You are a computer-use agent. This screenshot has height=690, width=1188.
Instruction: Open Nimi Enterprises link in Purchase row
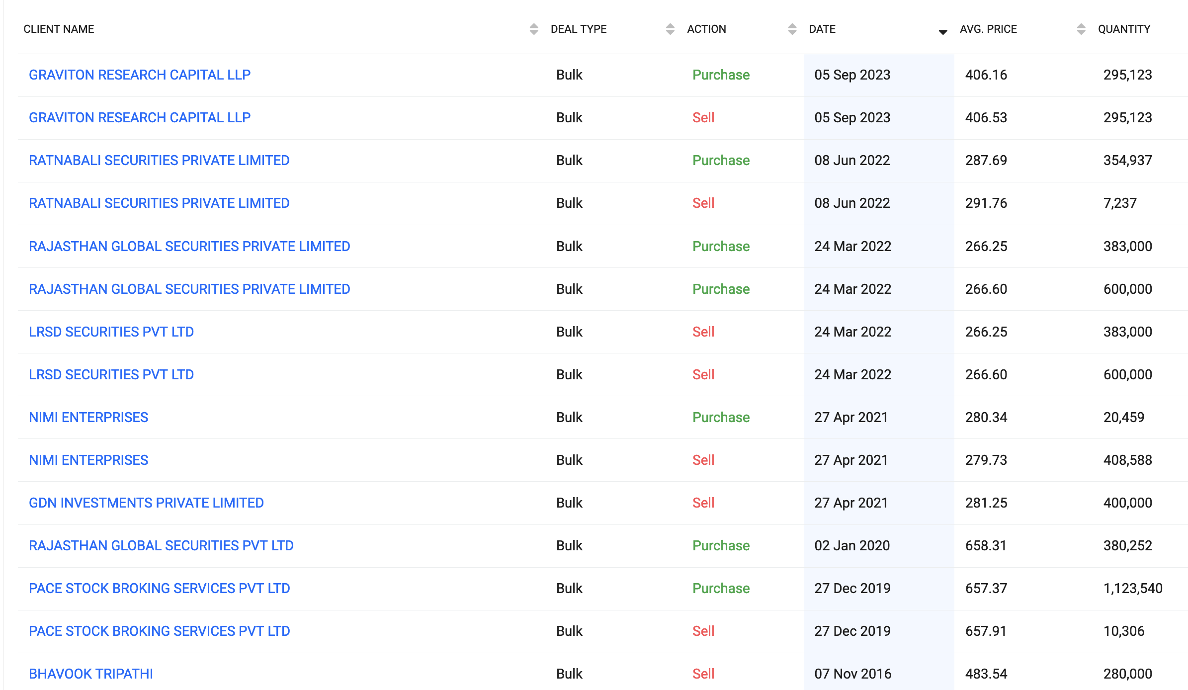click(x=88, y=418)
